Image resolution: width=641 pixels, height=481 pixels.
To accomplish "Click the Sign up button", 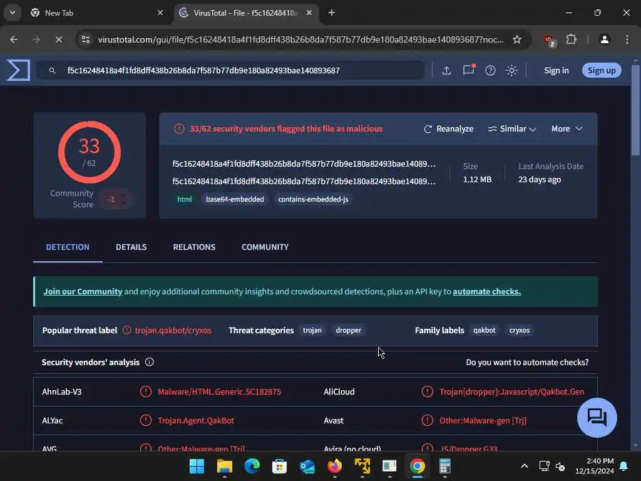I will pos(602,70).
